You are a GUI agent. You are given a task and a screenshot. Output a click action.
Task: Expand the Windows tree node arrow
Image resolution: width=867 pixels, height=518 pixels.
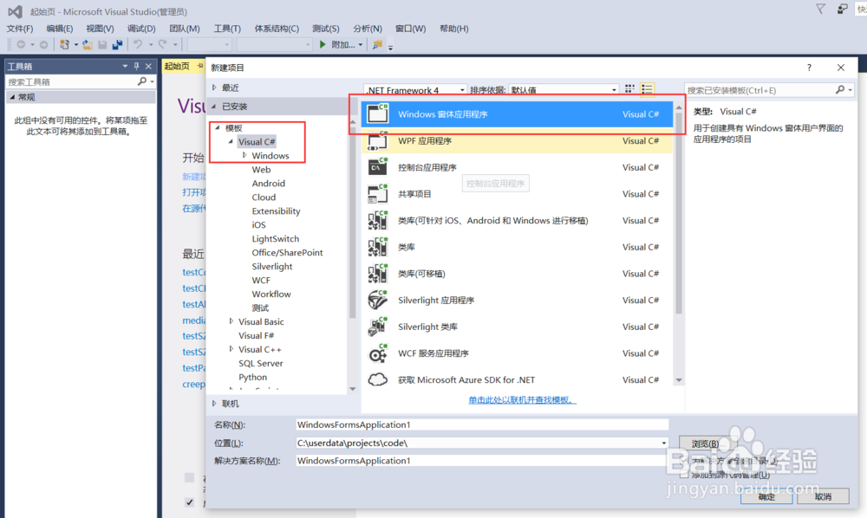click(x=244, y=155)
